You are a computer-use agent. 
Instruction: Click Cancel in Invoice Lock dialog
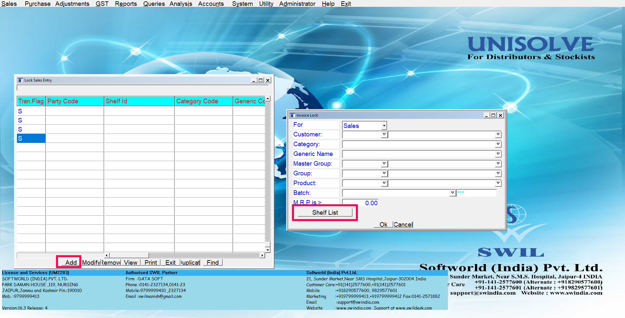click(x=403, y=224)
